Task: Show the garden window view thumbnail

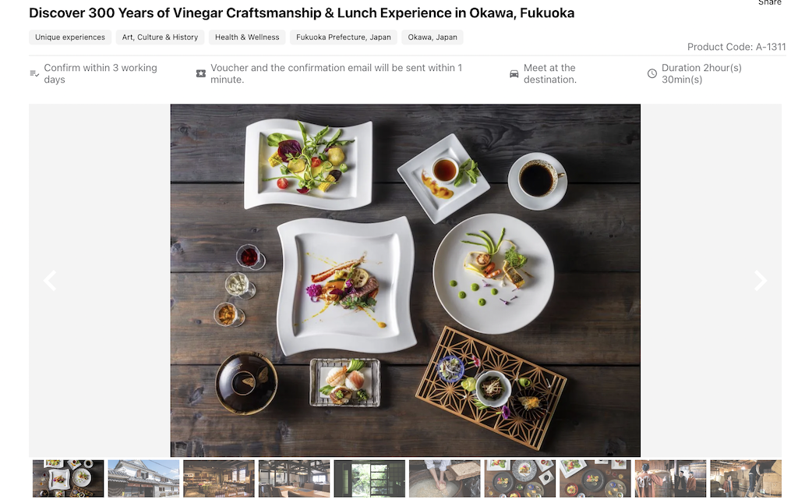Action: 369,479
